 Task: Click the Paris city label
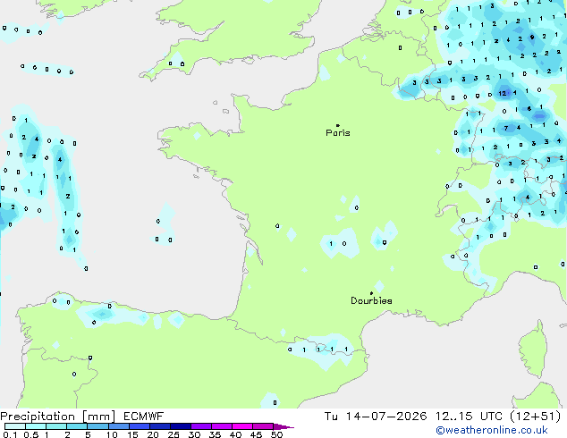pos(338,133)
